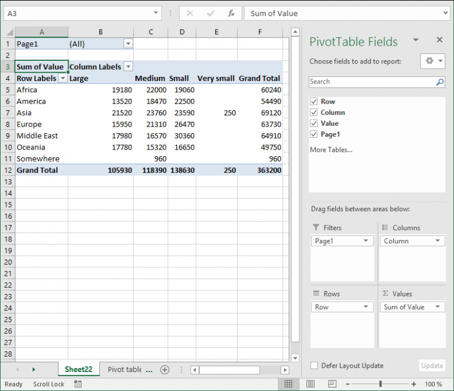Select the Asia Very small value 250
454x391 pixels.
216,112
